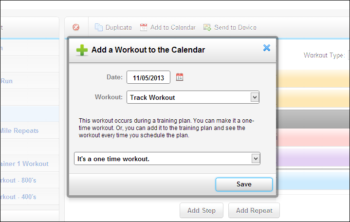This screenshot has height=222, width=350.
Task: Click the red delete icon in toolbar
Action: tap(76, 28)
